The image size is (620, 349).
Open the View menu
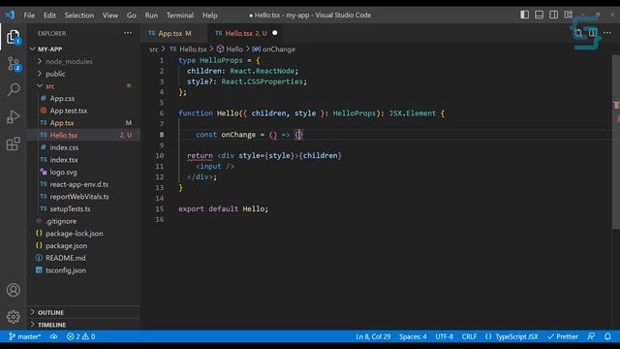(x=110, y=16)
